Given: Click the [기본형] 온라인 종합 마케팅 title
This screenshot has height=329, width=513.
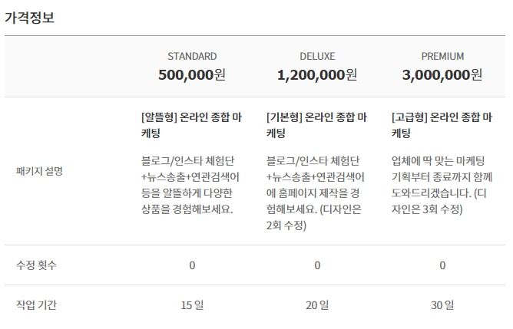Looking at the screenshot, I should [316, 125].
